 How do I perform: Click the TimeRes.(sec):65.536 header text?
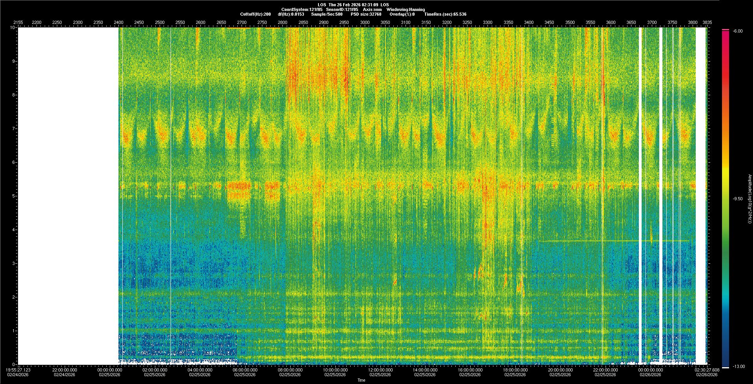pos(445,14)
